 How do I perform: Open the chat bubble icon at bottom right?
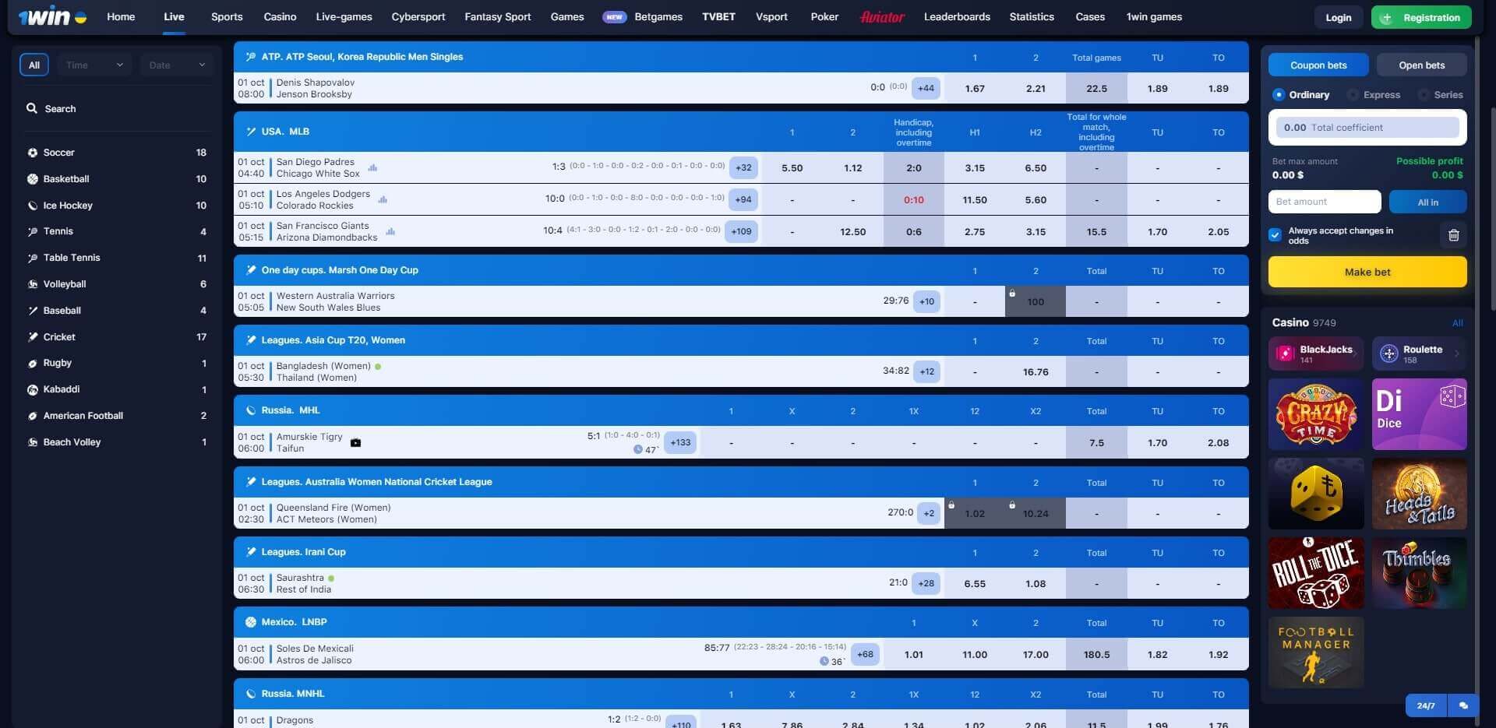[1463, 705]
